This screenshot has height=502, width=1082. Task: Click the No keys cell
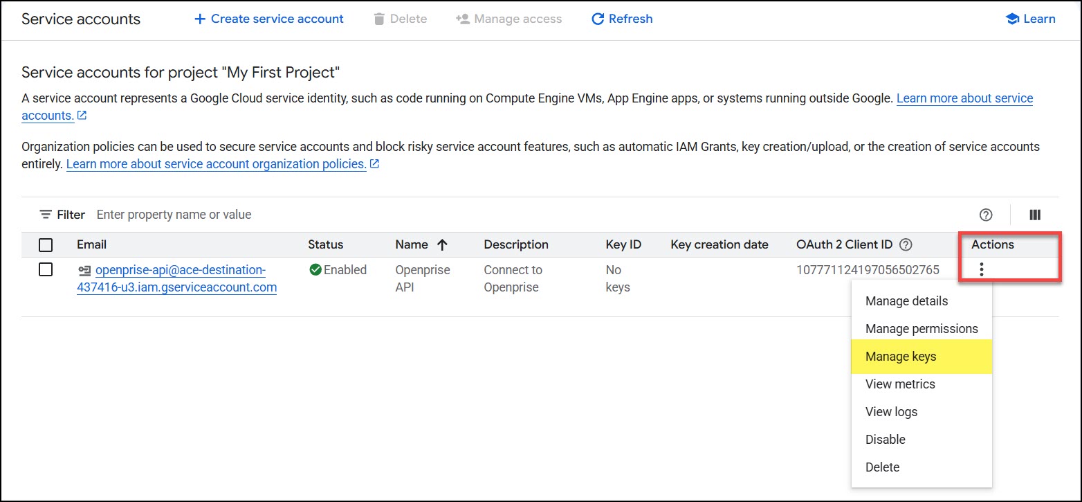(x=618, y=278)
